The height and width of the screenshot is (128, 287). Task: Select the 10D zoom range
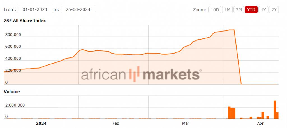tap(214, 9)
